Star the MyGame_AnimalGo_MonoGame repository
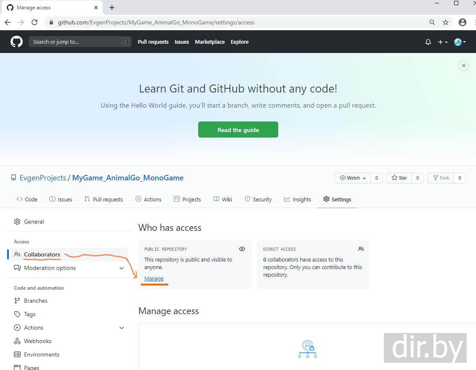 click(399, 178)
